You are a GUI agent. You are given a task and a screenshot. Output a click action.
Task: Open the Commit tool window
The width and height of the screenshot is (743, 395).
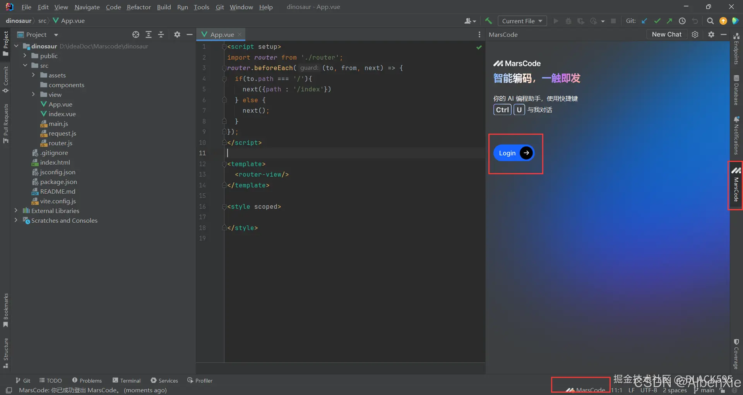5,80
